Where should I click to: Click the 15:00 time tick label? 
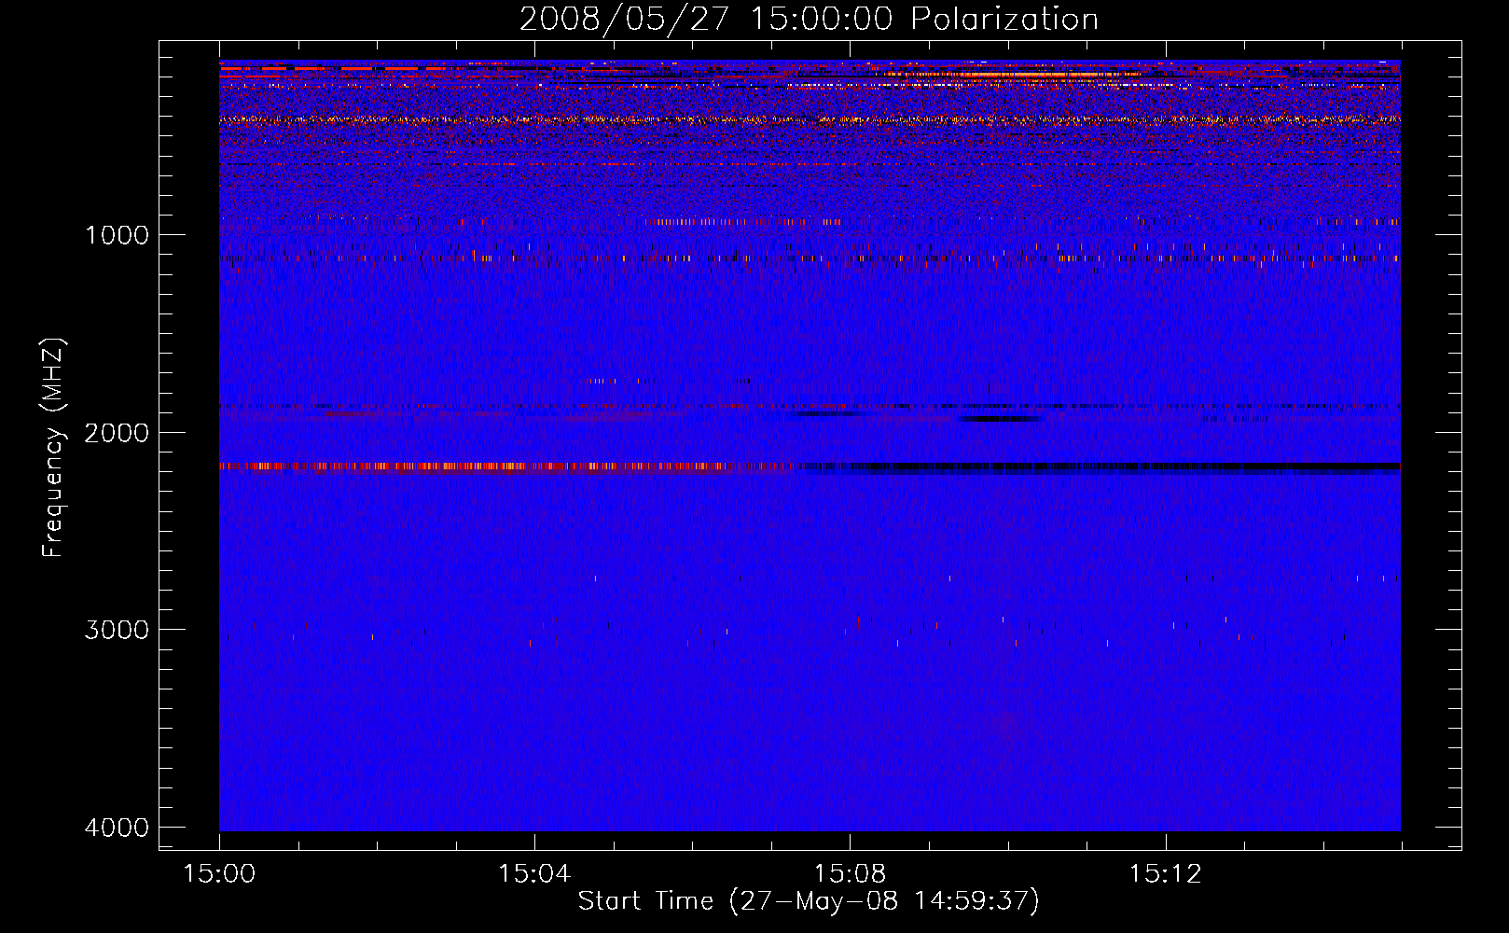click(219, 874)
